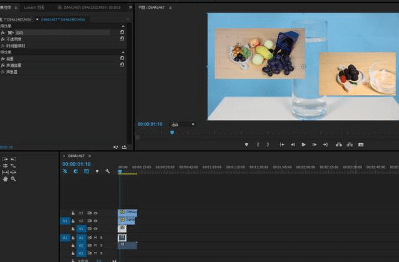Toggle the timeline snap magnet icon
This screenshot has height=262, width=399.
[x=75, y=171]
